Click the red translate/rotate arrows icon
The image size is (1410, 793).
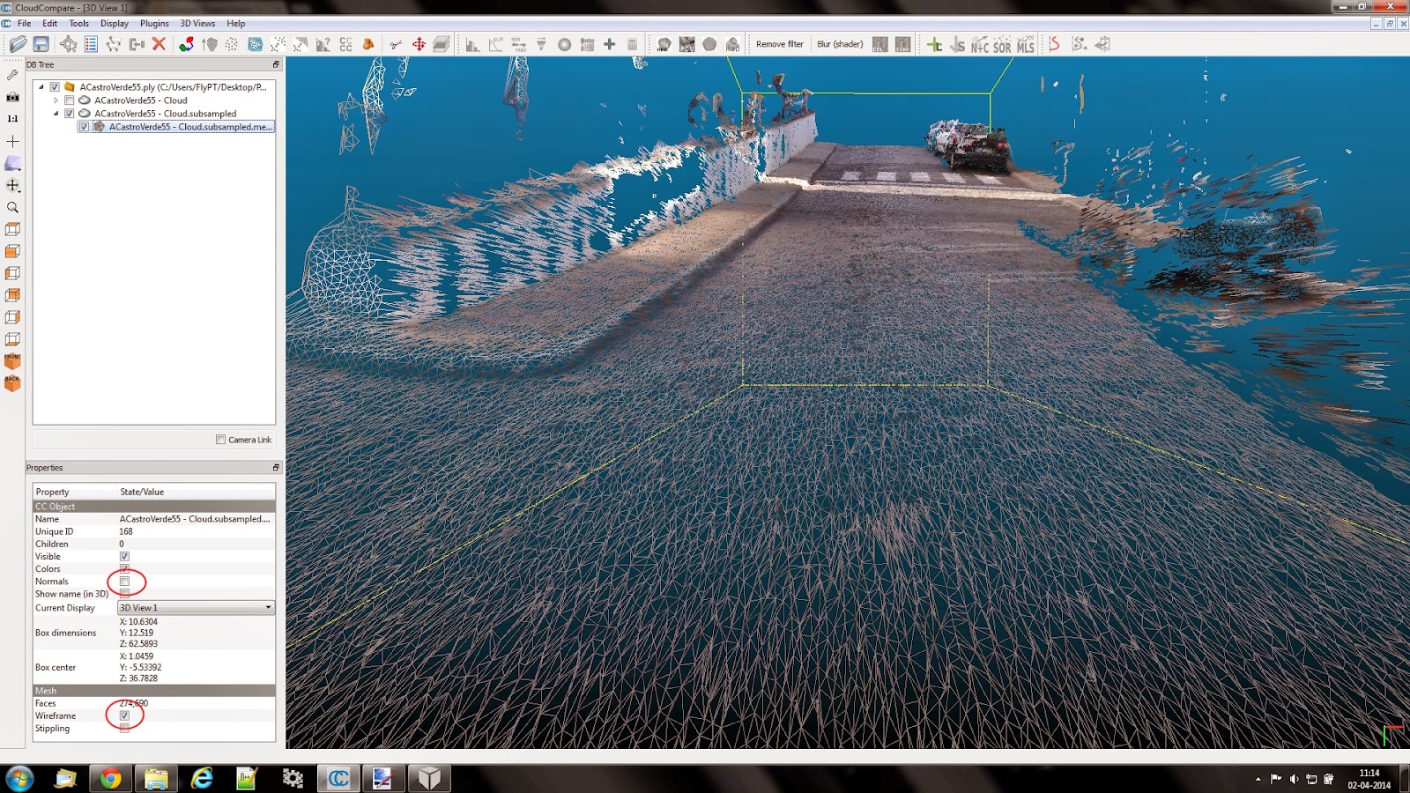pyautogui.click(x=419, y=44)
